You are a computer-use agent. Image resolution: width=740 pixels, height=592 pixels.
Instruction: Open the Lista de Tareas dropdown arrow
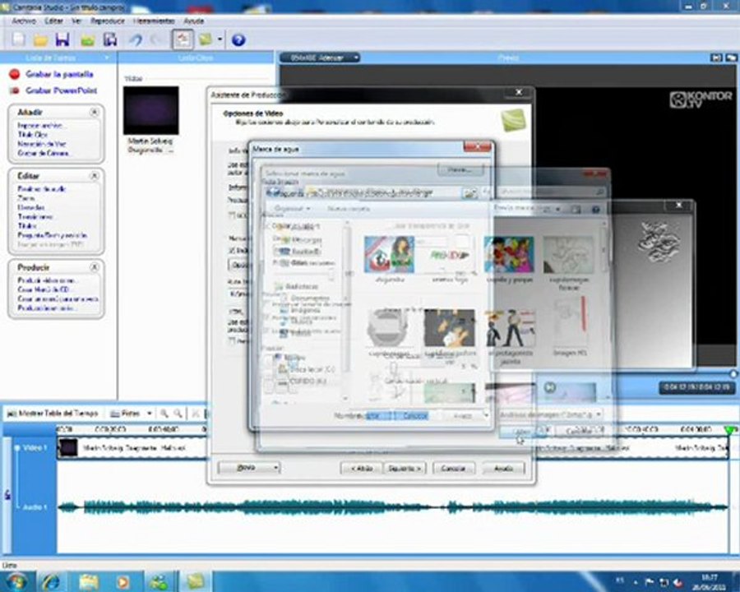click(107, 58)
